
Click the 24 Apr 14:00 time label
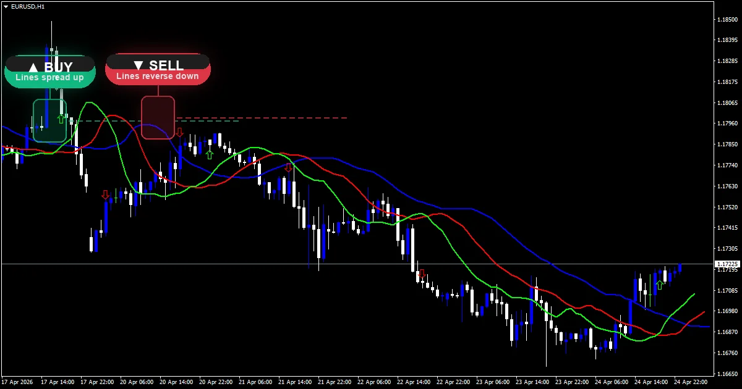pos(651,382)
